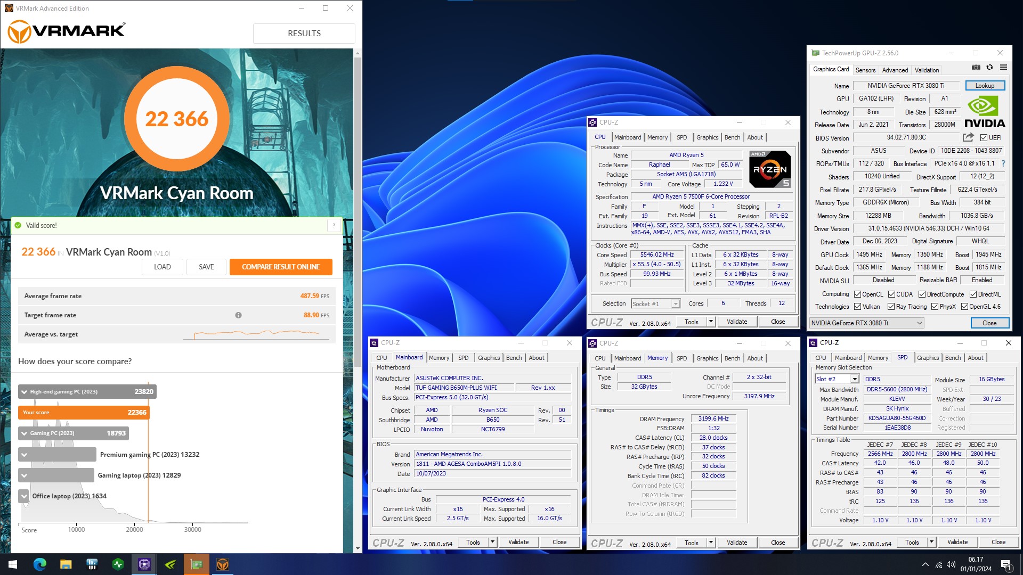The height and width of the screenshot is (575, 1023).
Task: Toggle the Vulkan checkbox
Action: click(857, 306)
